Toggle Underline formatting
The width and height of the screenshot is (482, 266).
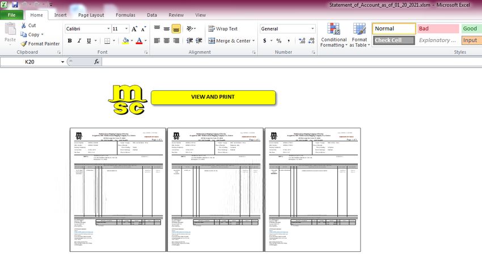click(88, 41)
